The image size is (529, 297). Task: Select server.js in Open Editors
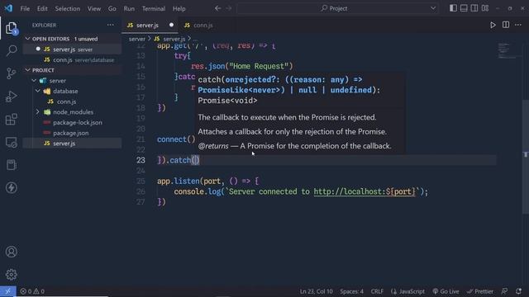click(x=72, y=49)
